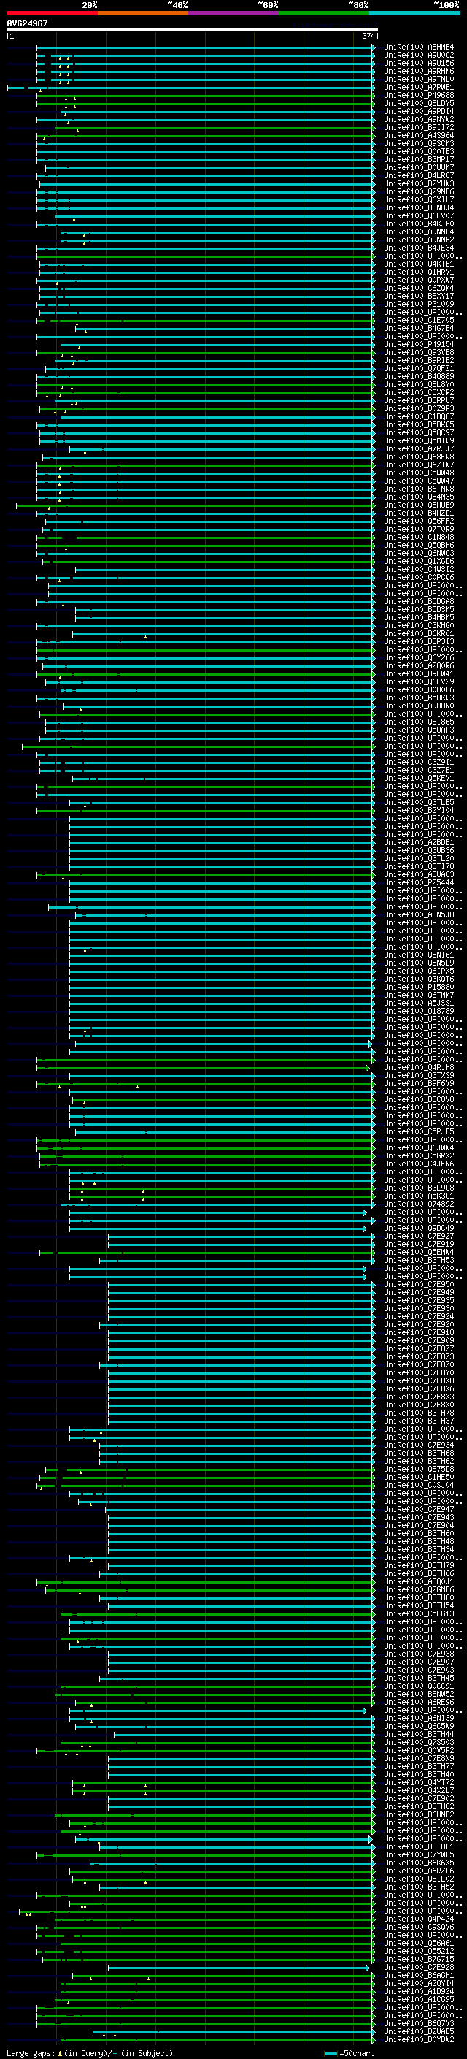
Task: Click the cyan alignment bar for UniRef100_Q29ND6
Action: pos(207,192)
